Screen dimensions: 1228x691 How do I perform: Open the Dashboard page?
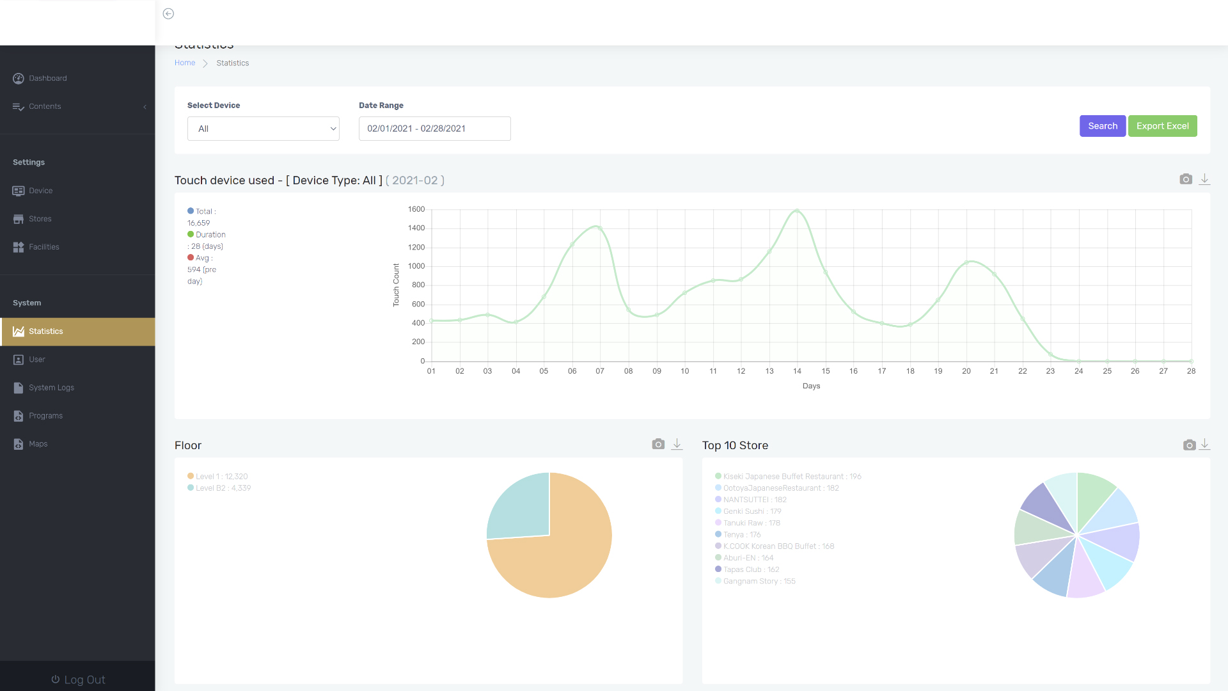47,78
